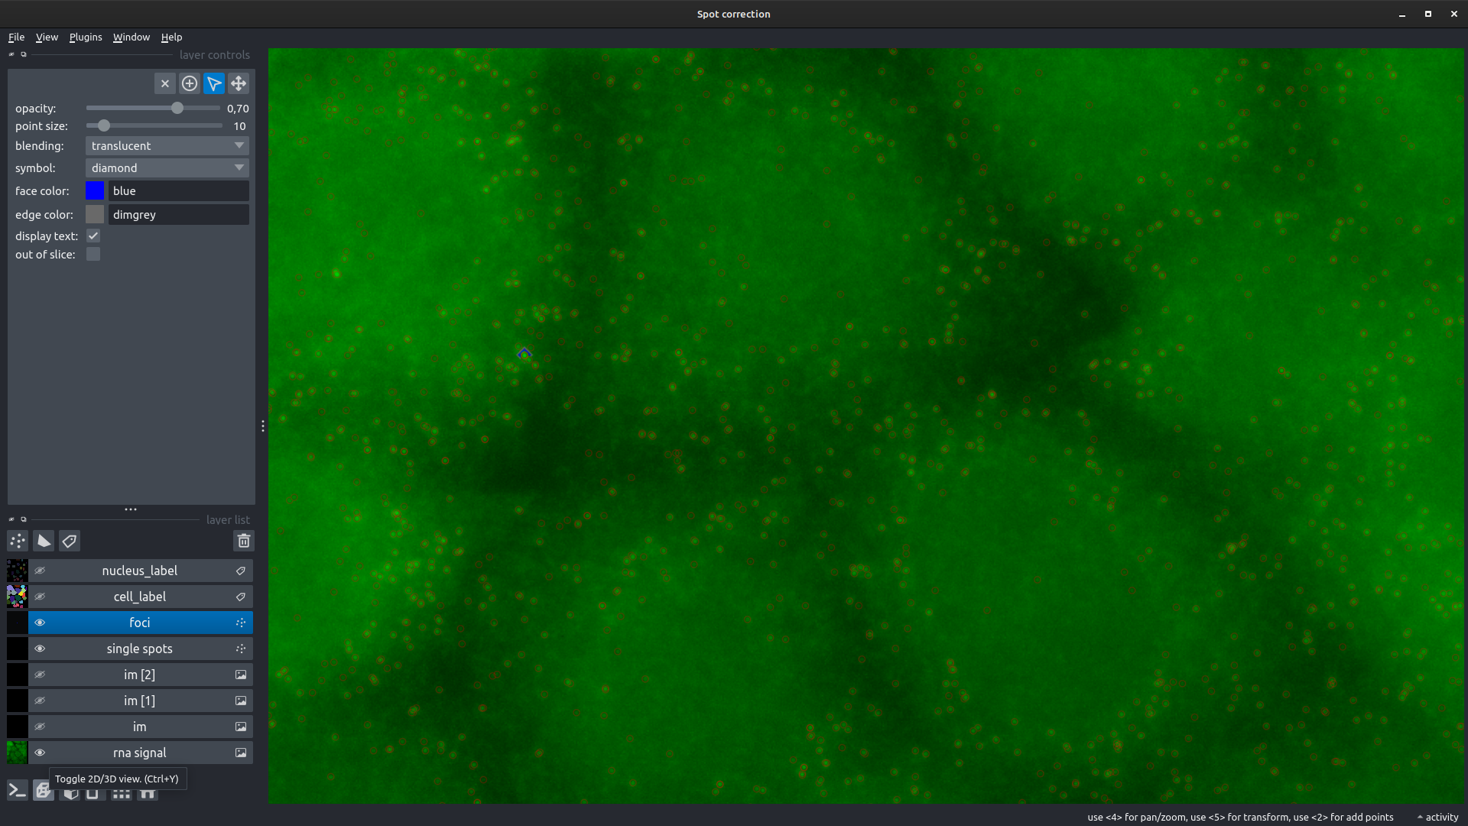
Task: Float the layer list dock widget
Action: [x=24, y=519]
